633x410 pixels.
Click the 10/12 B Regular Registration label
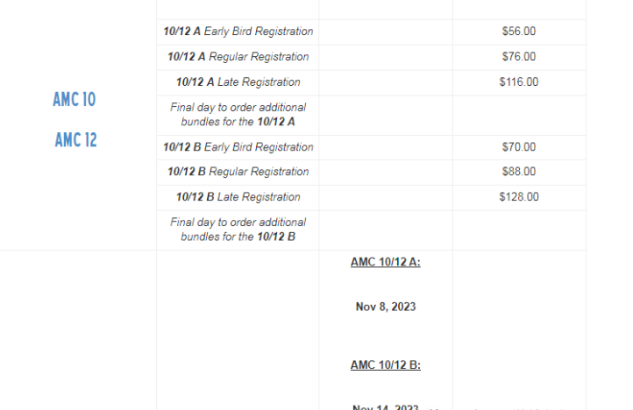coord(238,172)
